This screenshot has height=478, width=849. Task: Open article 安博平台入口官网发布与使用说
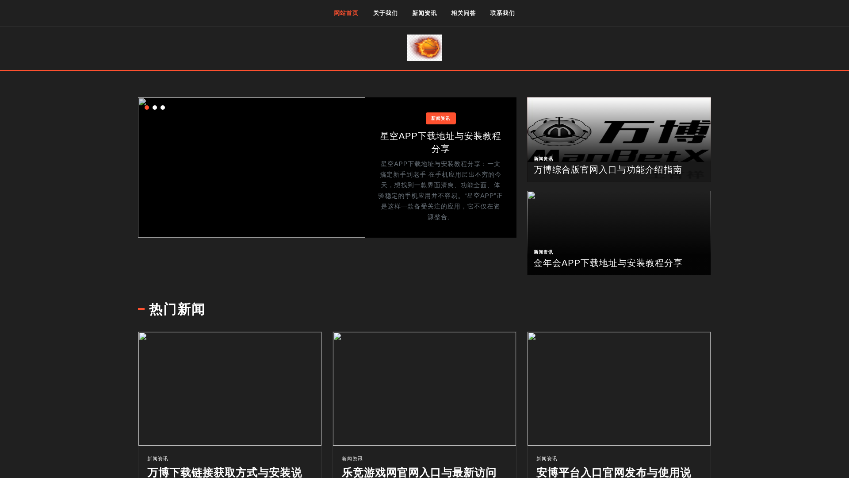(x=614, y=472)
